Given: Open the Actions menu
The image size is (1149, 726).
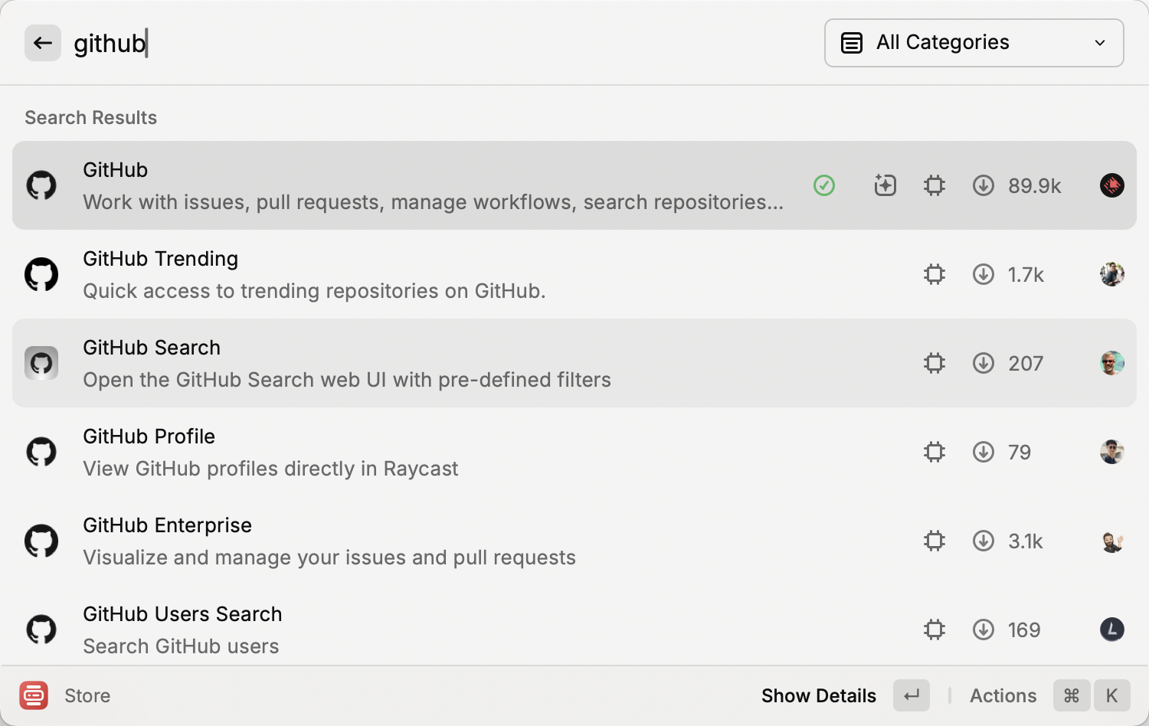Looking at the screenshot, I should point(1003,695).
